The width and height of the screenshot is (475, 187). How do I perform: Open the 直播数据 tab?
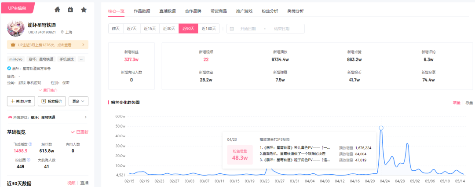click(x=168, y=11)
